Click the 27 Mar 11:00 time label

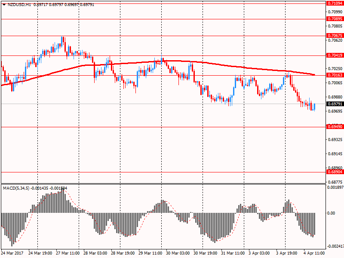68,253
